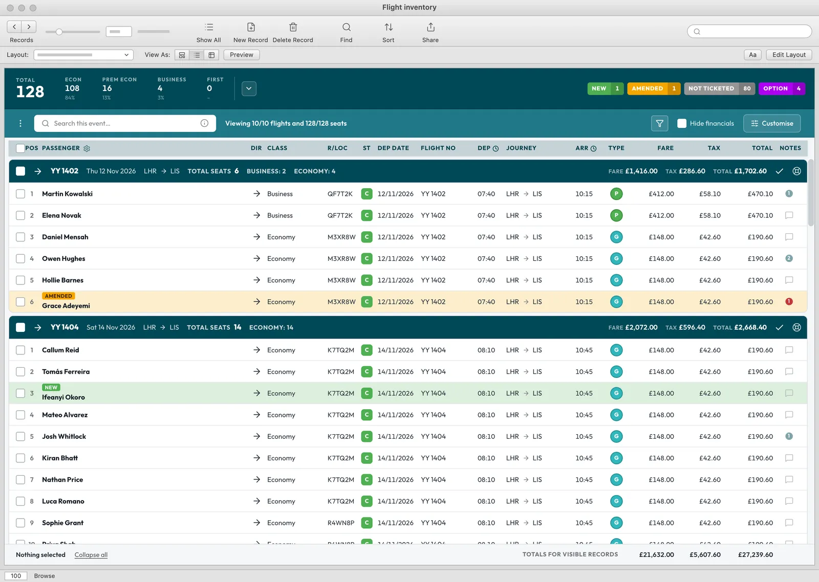Click the Aa text formatting button
This screenshot has height=582, width=819.
coord(752,55)
